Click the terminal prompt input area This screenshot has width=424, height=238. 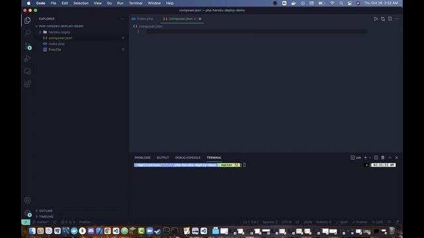(x=244, y=165)
